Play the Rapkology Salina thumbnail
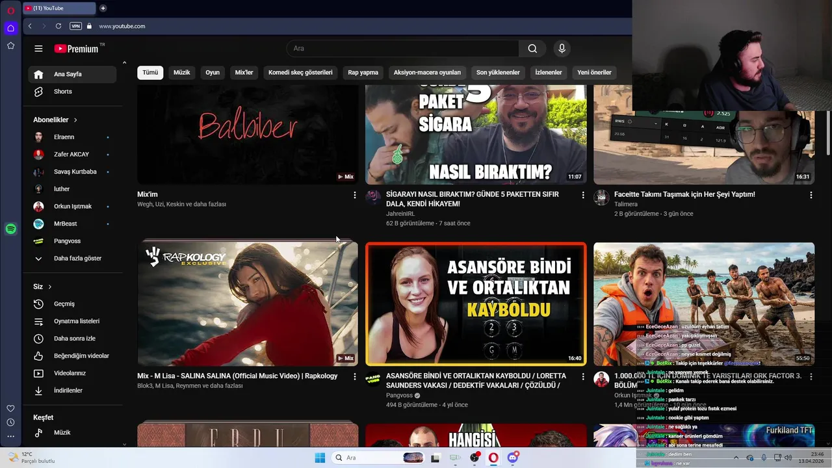 (248, 304)
